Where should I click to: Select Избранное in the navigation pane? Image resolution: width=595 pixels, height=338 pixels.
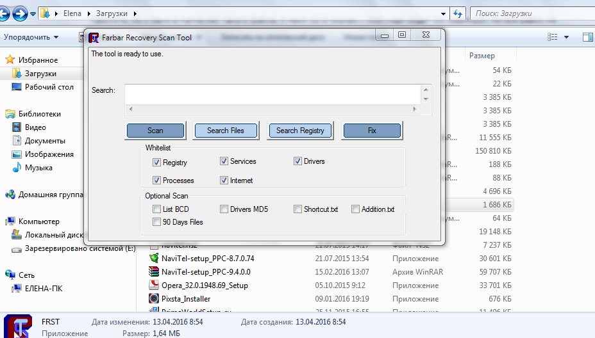tap(38, 60)
